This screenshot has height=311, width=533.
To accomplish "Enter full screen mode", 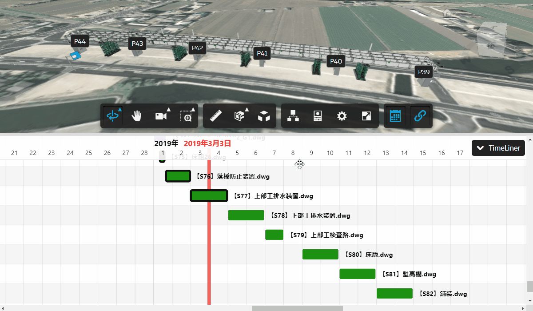I will pos(366,116).
